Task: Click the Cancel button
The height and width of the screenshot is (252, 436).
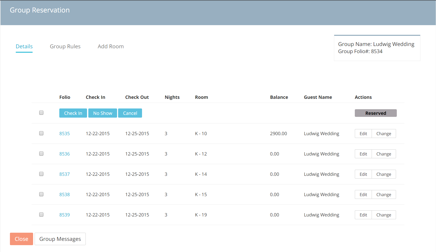Action: pos(130,113)
